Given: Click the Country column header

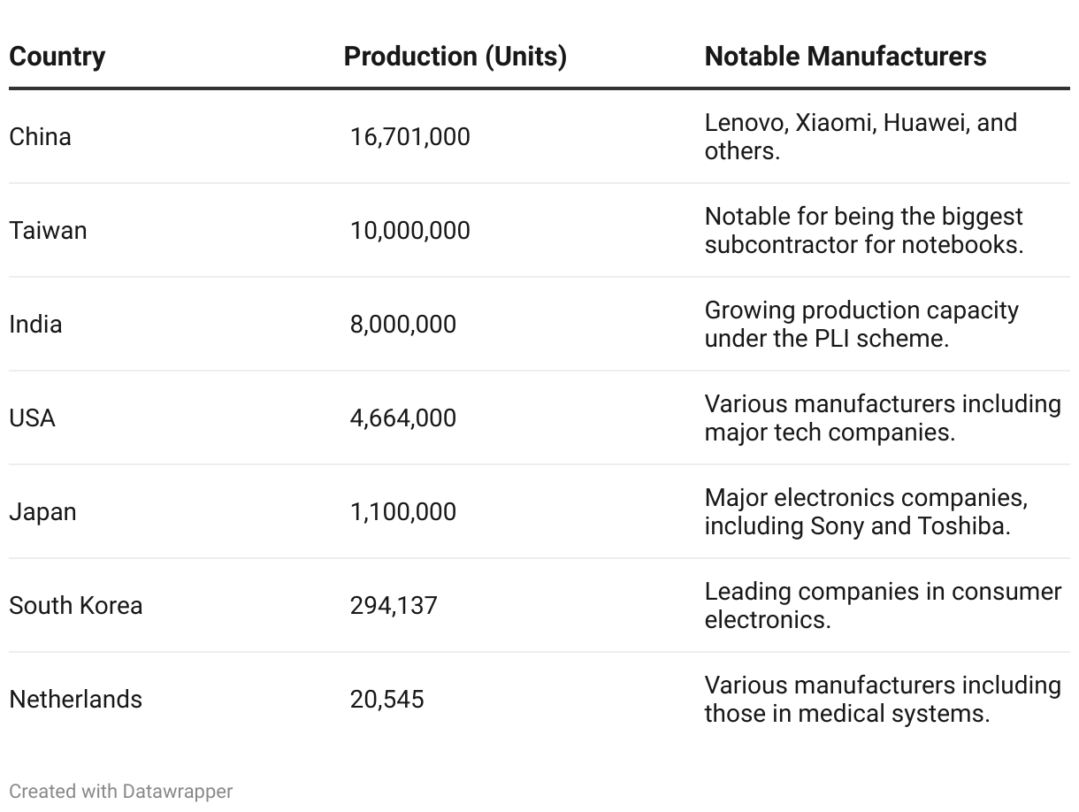Looking at the screenshot, I should pyautogui.click(x=57, y=57).
